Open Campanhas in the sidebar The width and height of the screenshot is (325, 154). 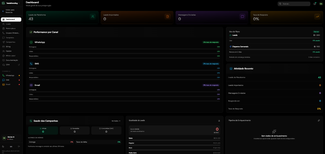coord(11,42)
